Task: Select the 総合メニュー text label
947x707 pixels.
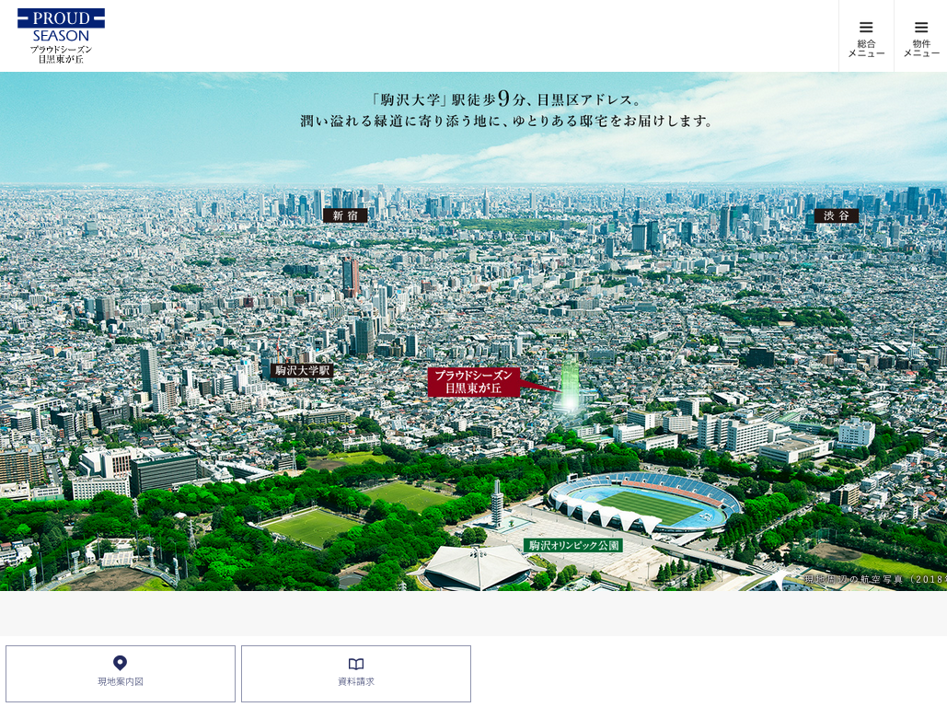Action: (x=866, y=49)
